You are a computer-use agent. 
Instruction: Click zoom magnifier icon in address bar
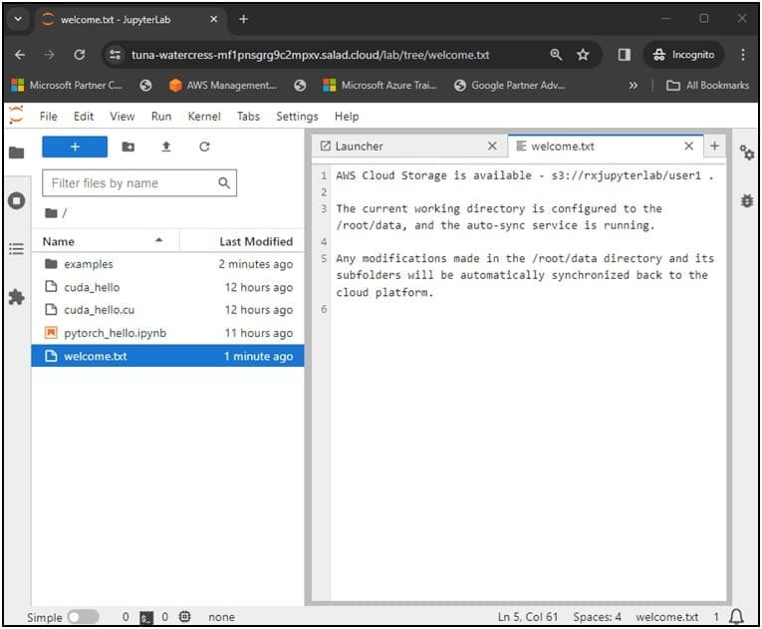tap(557, 55)
